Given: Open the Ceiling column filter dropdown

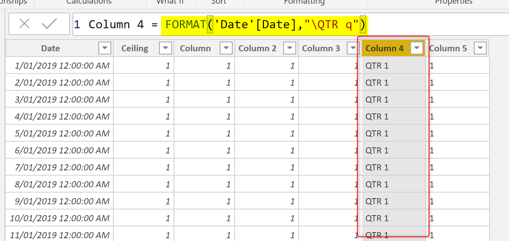Looking at the screenshot, I should click(165, 48).
